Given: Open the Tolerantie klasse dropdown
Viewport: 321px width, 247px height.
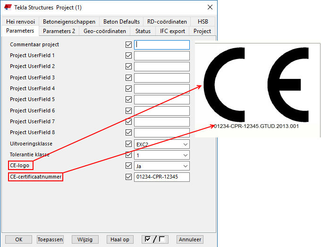Looking at the screenshot, I should coord(162,155).
